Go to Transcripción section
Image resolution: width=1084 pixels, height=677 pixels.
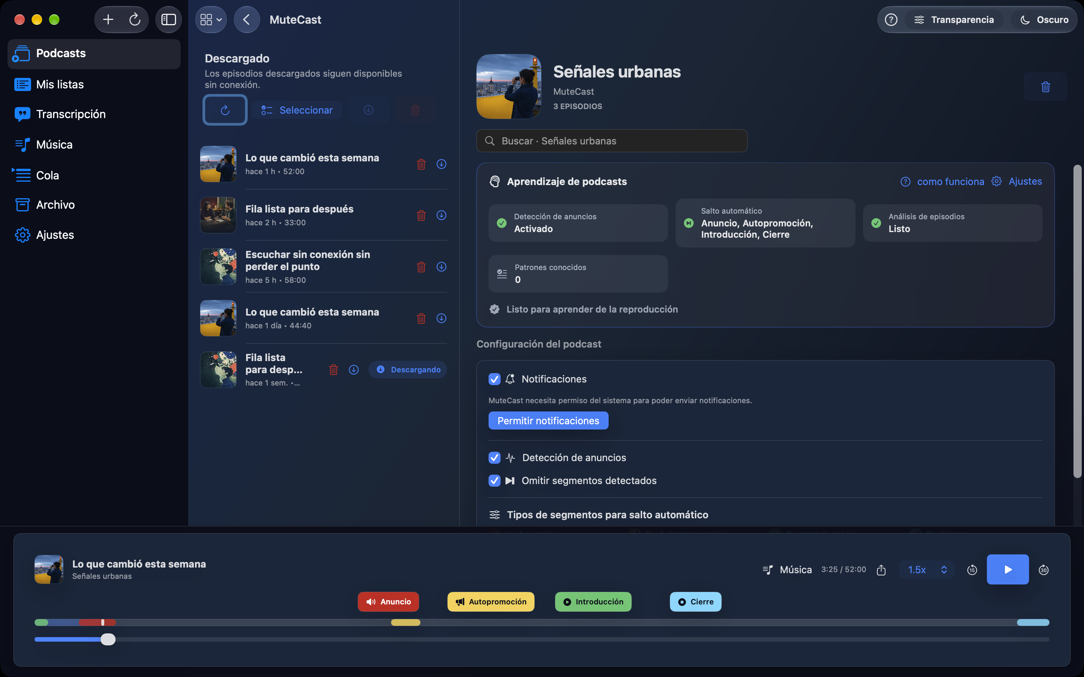point(94,114)
